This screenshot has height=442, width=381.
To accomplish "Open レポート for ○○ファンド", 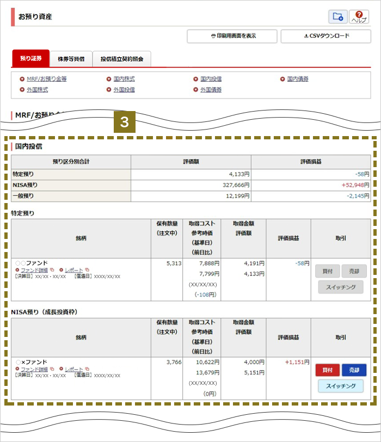I will coord(74,270).
